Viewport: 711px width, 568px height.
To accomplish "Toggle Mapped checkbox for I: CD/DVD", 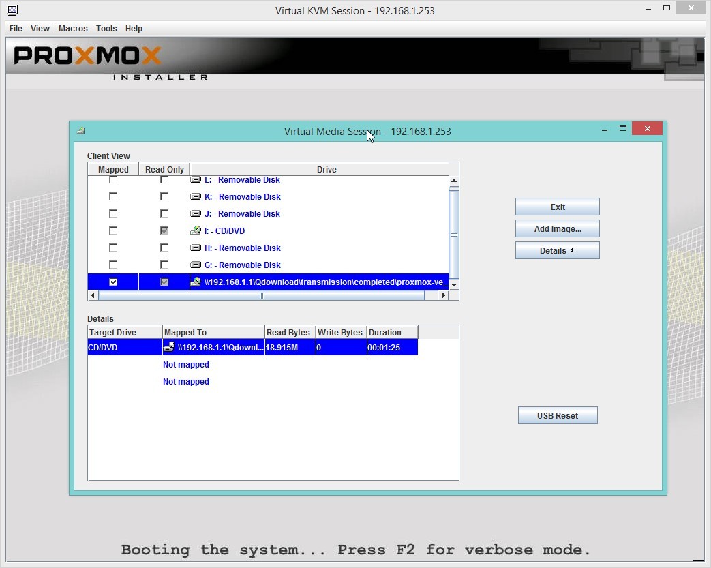I will [x=113, y=230].
